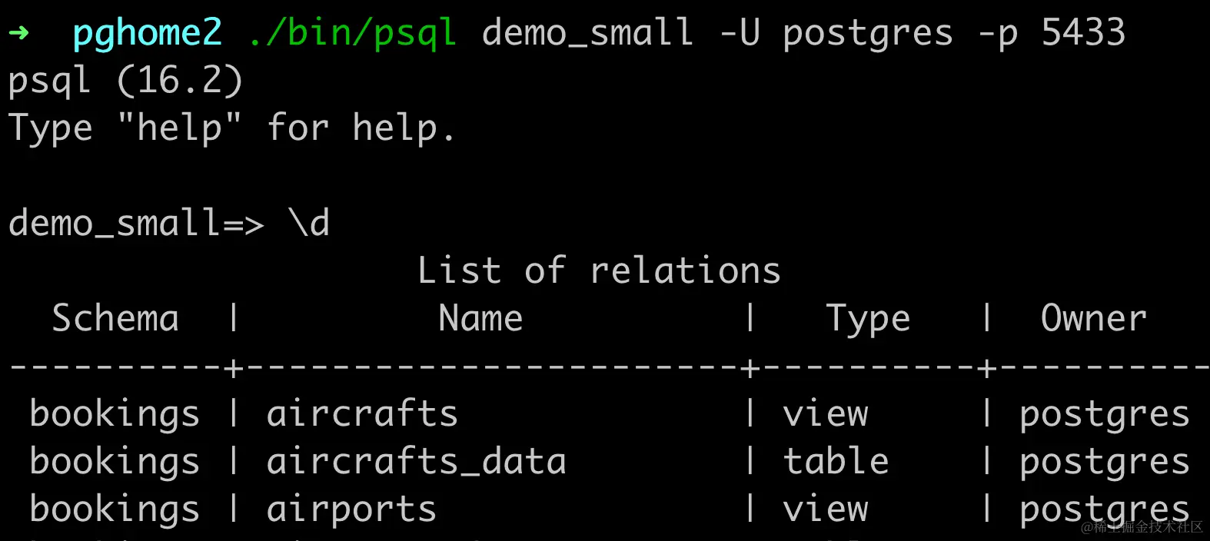The image size is (1210, 541).
Task: Click the '\d' command
Action: pyautogui.click(x=309, y=223)
